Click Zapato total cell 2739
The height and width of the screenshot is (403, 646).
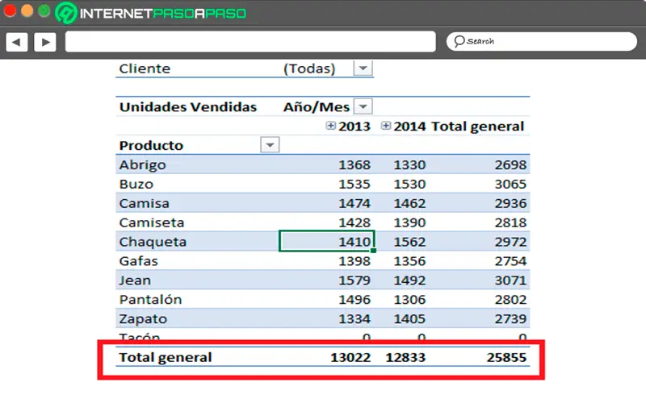(510, 319)
